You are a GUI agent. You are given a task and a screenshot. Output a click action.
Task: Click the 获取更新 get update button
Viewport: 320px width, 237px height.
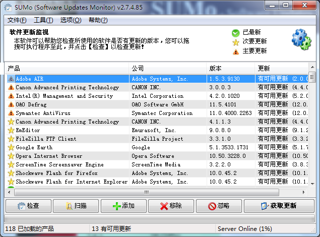[x=279, y=206]
